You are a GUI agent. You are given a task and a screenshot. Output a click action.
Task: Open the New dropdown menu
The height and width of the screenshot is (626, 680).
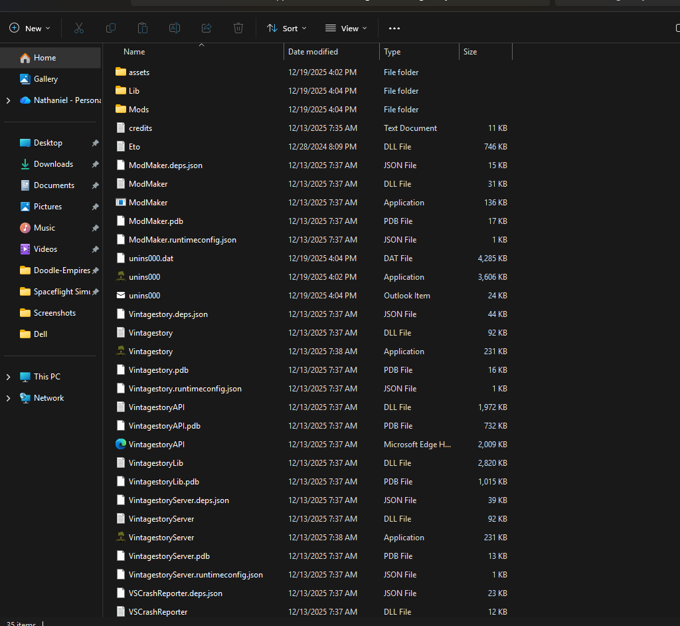click(x=30, y=28)
